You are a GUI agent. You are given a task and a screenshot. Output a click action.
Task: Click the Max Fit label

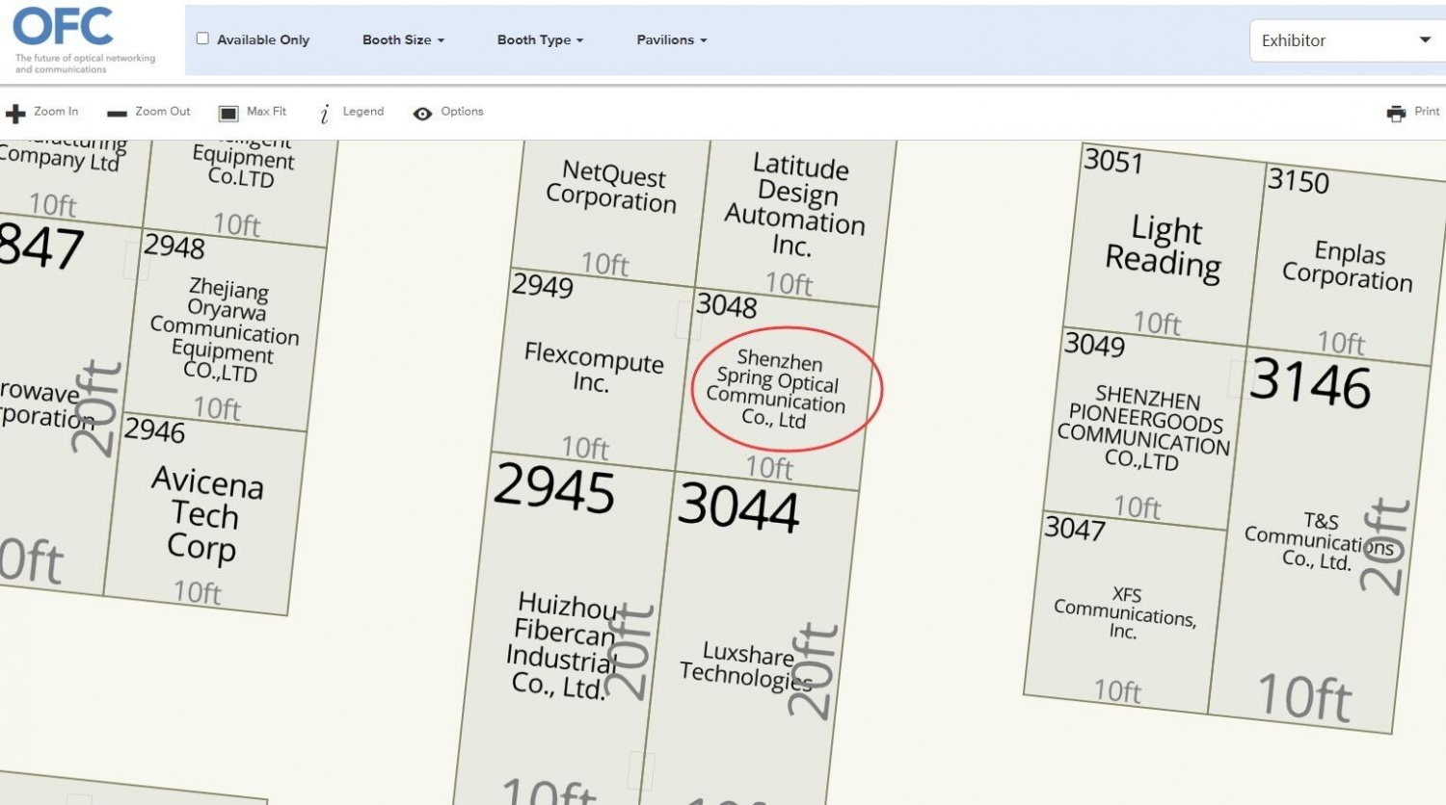click(266, 112)
